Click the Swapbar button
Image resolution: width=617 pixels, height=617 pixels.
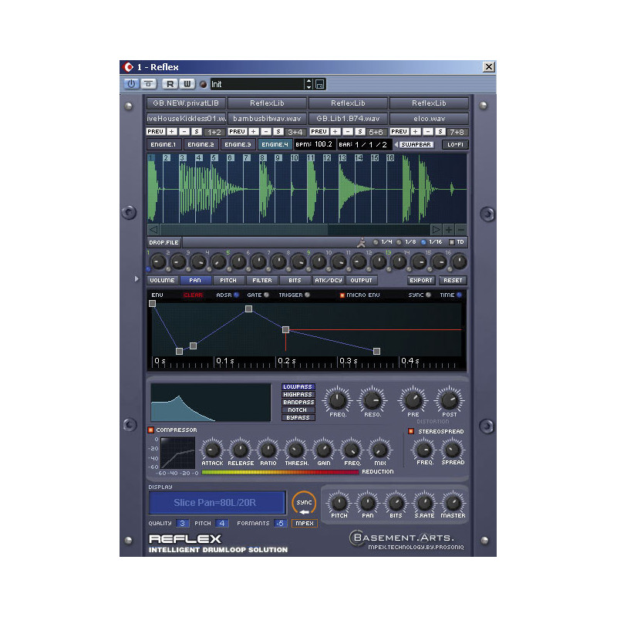pyautogui.click(x=416, y=144)
